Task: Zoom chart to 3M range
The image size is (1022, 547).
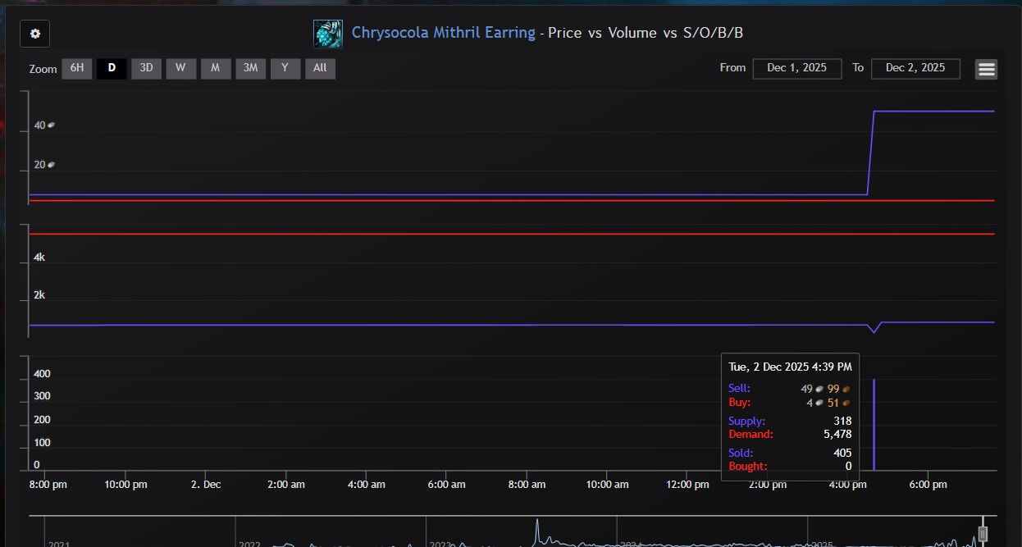Action: (x=250, y=68)
